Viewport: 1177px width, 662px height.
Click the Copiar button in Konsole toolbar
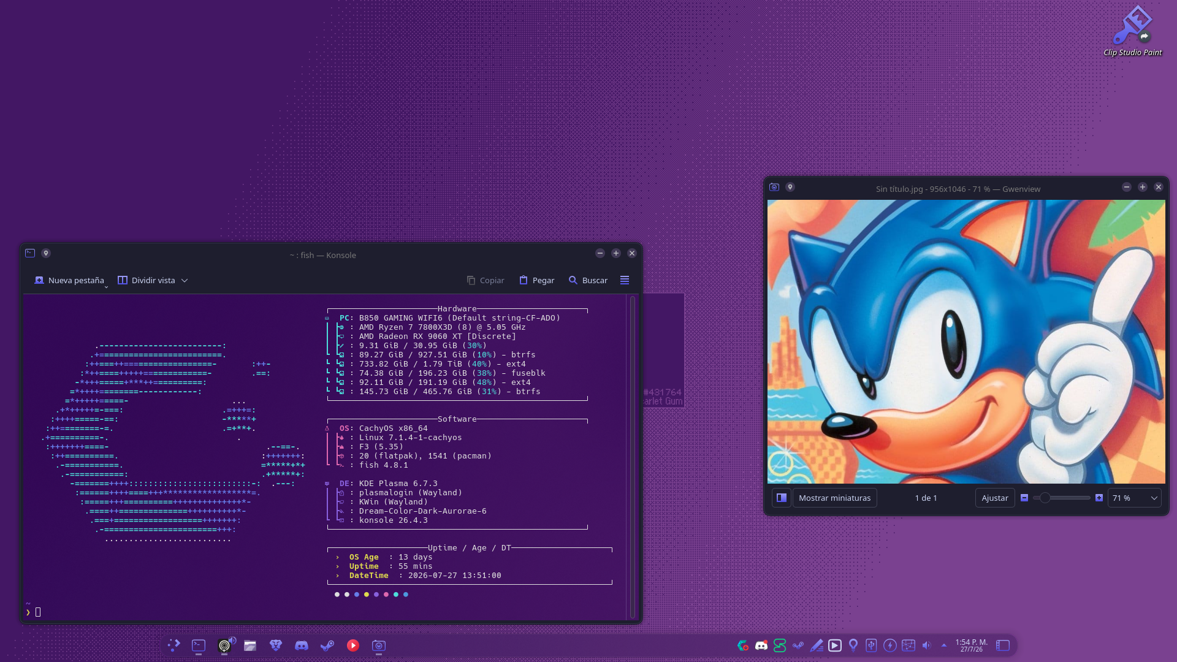tap(486, 280)
